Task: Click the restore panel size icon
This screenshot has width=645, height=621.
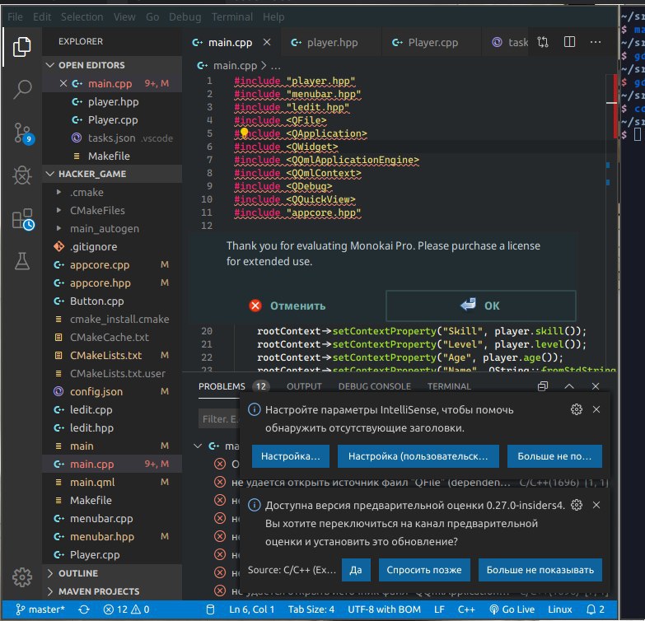Action: [543, 386]
